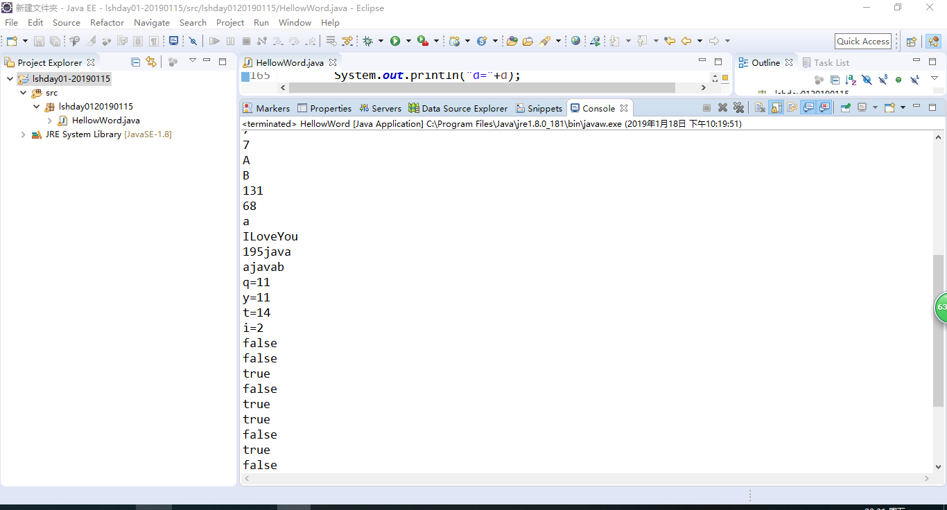Open the Refactor menu
Screen dimensions: 947x510
point(107,22)
